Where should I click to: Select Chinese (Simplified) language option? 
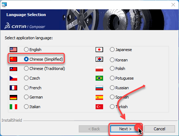click(x=26, y=59)
